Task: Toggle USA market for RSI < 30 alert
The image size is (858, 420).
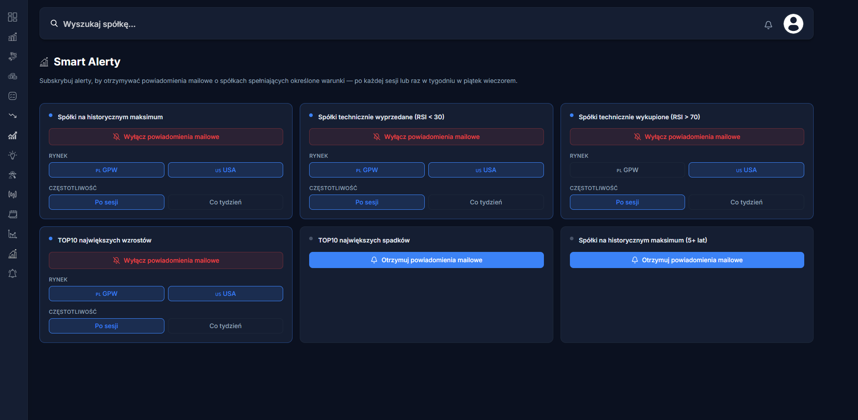Action: coord(486,170)
